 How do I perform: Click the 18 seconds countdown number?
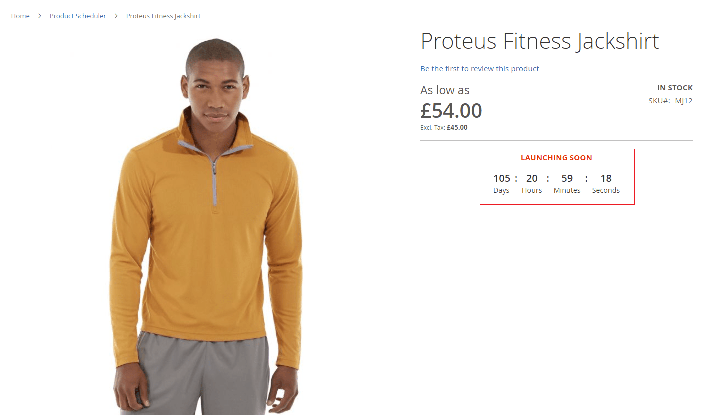(606, 178)
